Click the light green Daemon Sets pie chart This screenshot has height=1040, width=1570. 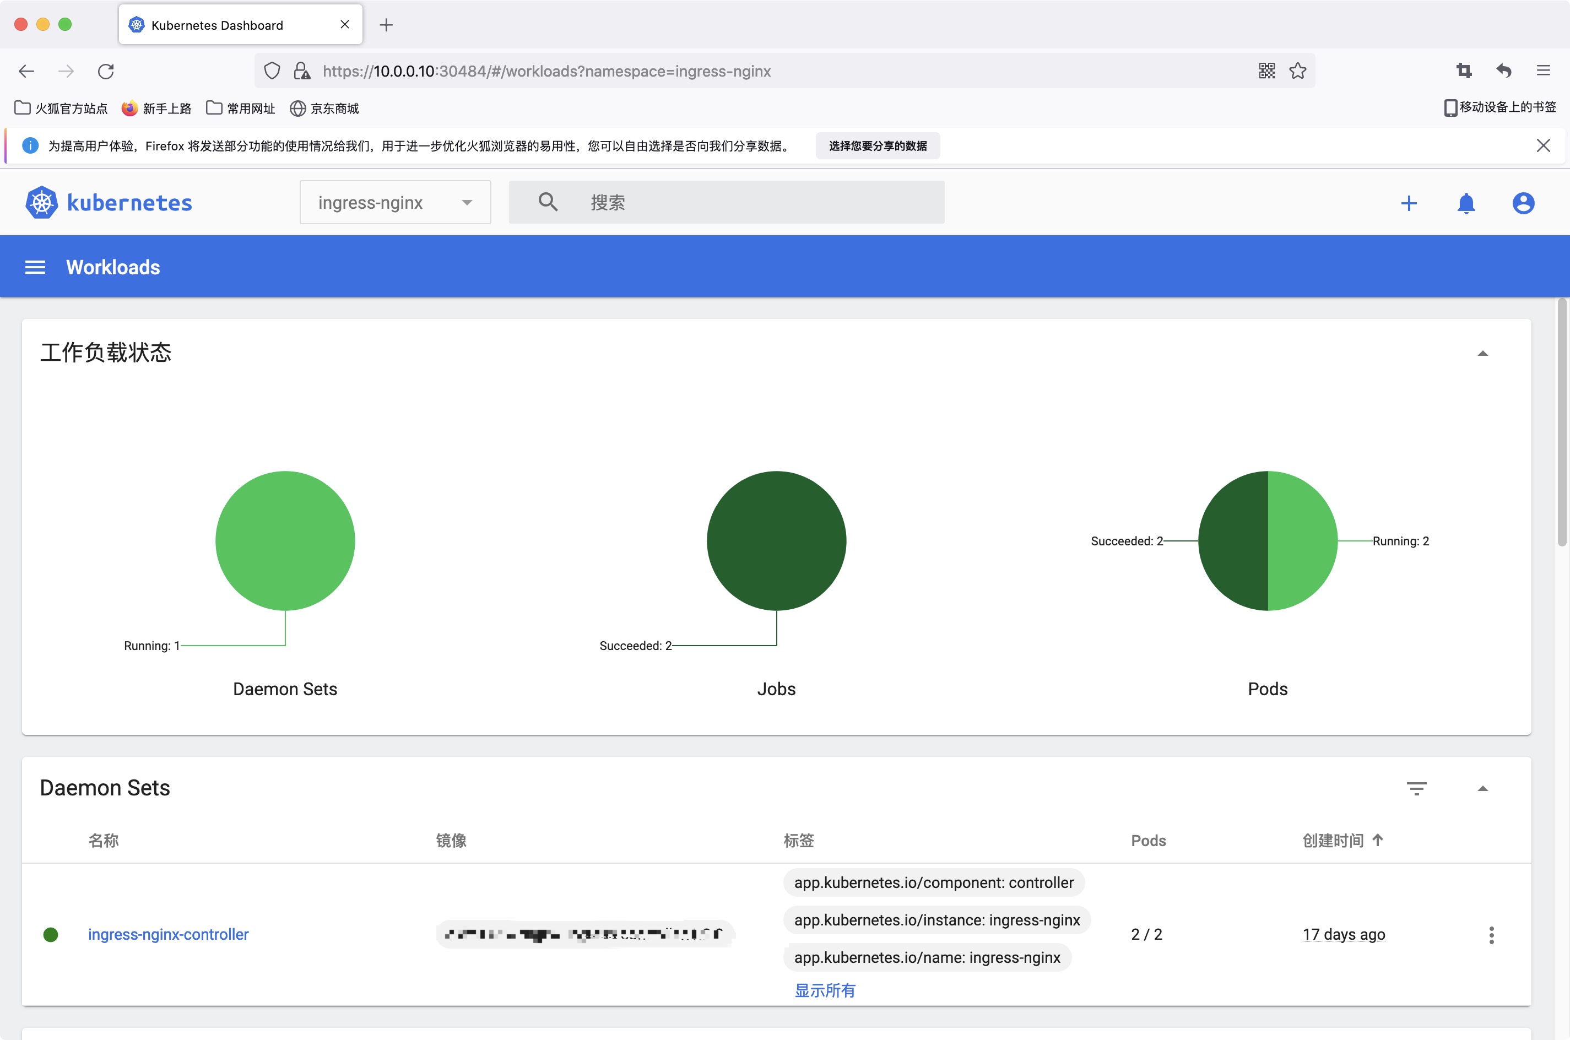point(285,540)
